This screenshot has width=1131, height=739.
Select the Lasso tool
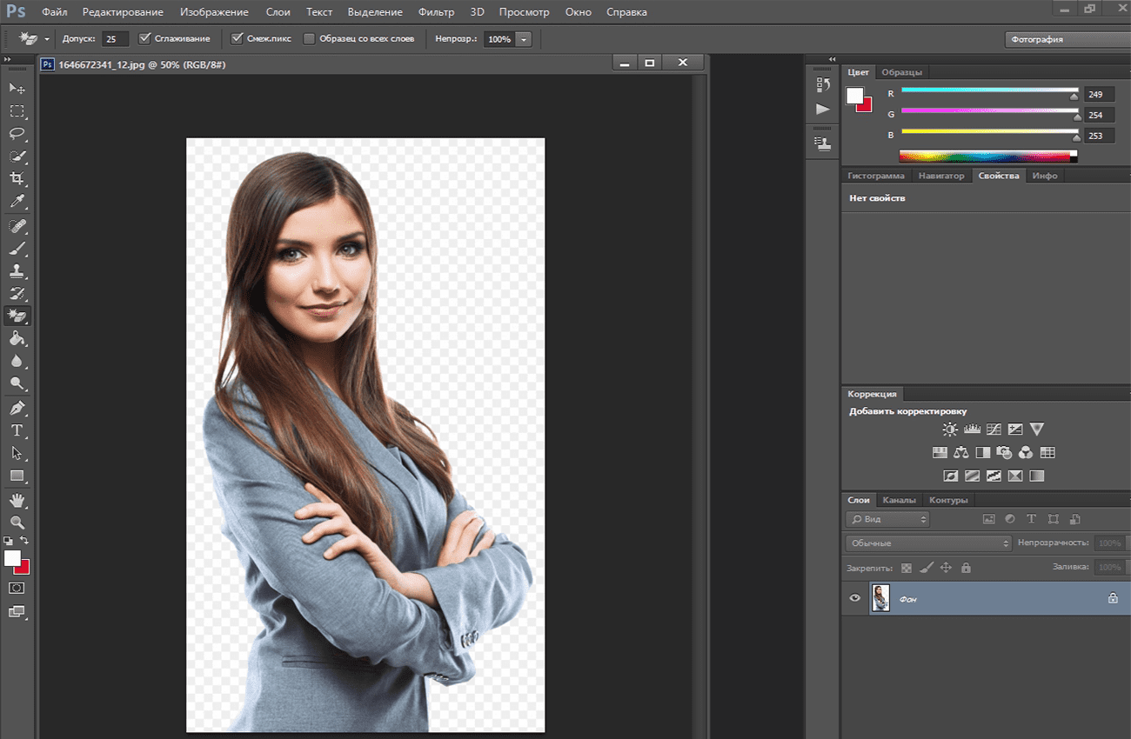(x=17, y=134)
